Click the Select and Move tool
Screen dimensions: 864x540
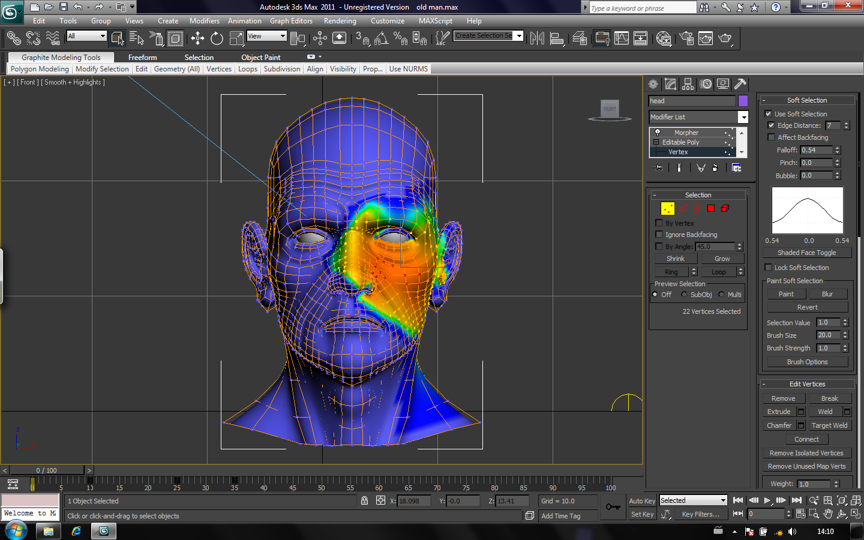pos(197,39)
